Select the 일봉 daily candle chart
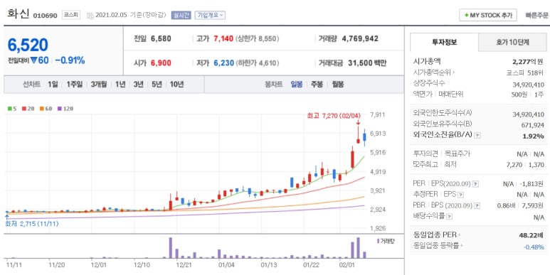 click(x=297, y=85)
